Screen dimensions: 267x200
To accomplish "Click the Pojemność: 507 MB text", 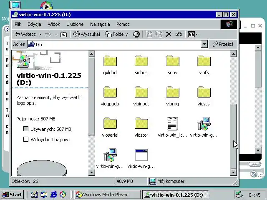I will (x=36, y=119).
